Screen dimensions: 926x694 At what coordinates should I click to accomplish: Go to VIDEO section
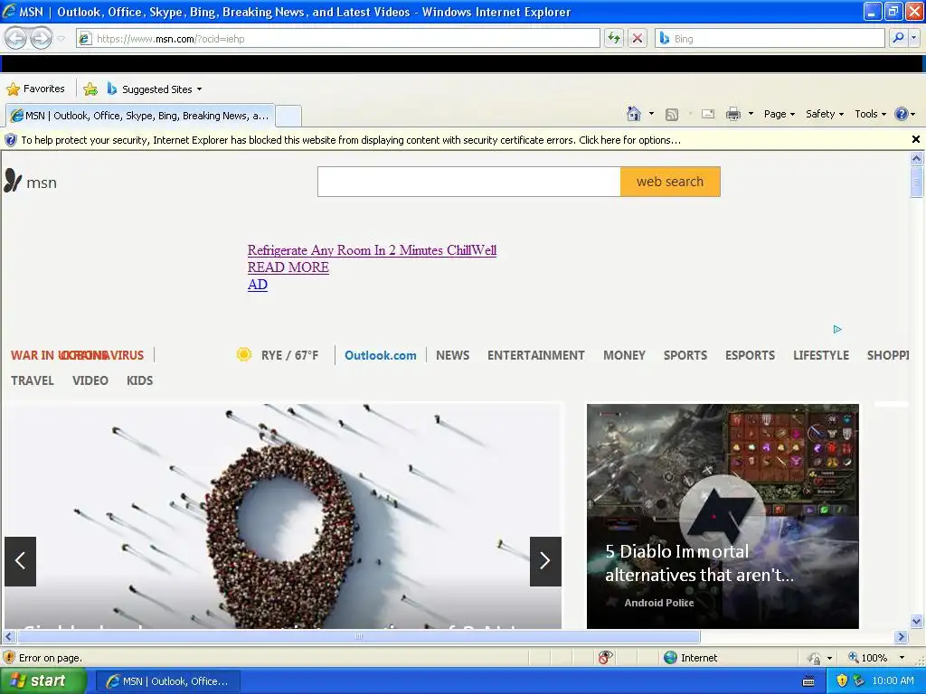[x=90, y=380]
